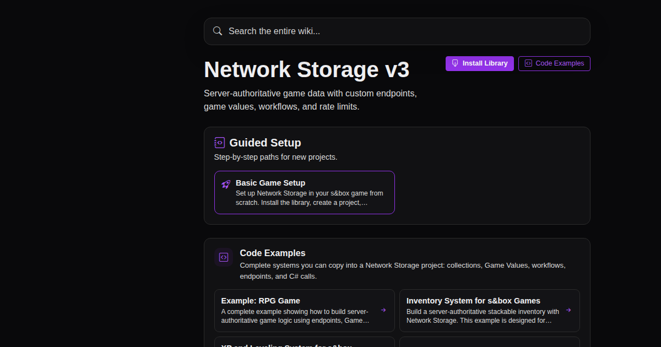
Task: Click the Network Storage v3 title
Action: click(x=307, y=70)
